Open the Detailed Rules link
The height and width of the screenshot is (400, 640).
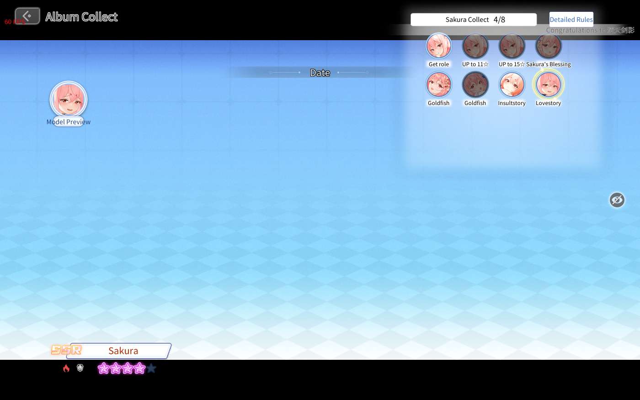[571, 20]
